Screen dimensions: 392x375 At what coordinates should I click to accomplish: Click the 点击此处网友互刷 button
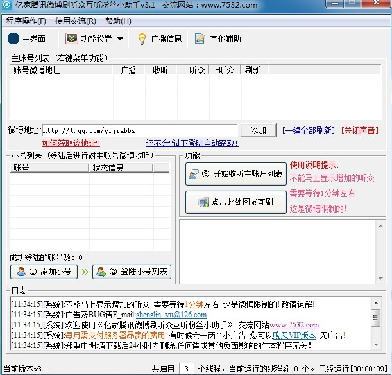pyautogui.click(x=236, y=202)
